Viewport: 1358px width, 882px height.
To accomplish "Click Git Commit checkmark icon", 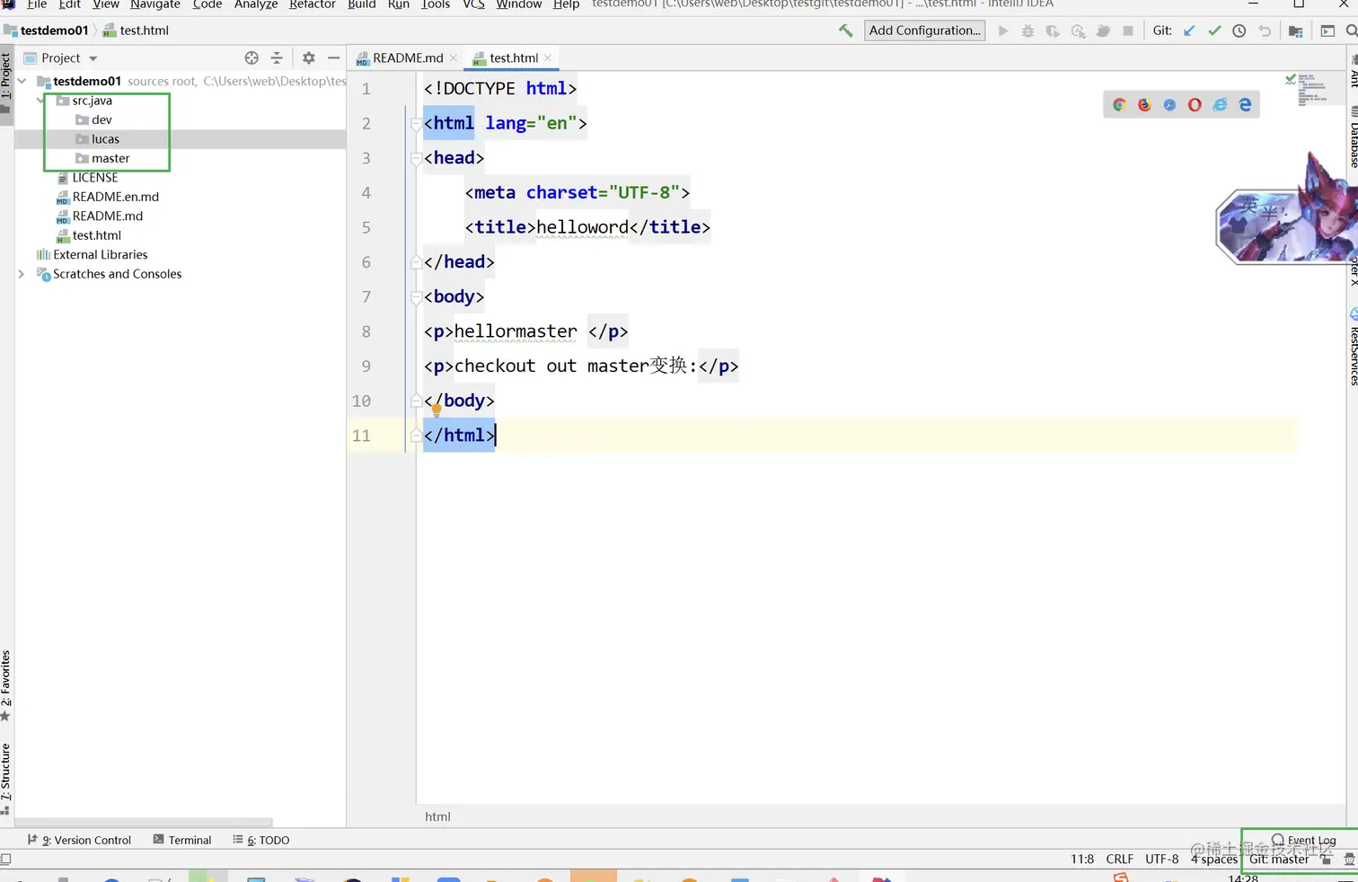I will click(x=1214, y=31).
